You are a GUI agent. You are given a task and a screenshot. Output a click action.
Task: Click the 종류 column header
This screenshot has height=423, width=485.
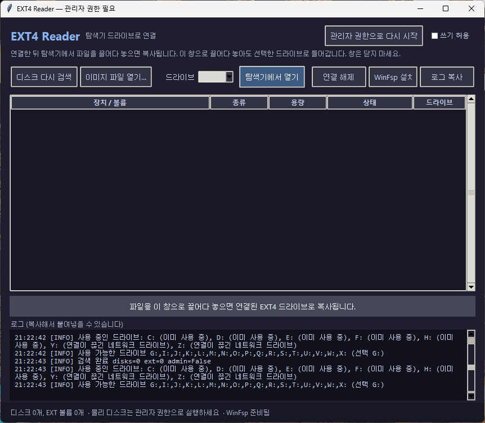coord(239,103)
